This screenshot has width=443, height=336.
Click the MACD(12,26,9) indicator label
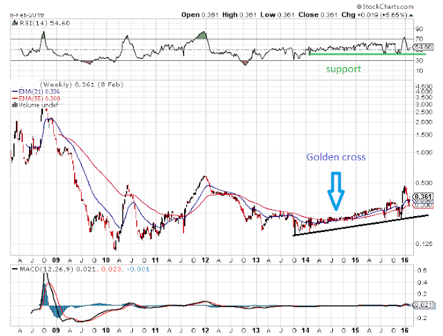tap(46, 269)
